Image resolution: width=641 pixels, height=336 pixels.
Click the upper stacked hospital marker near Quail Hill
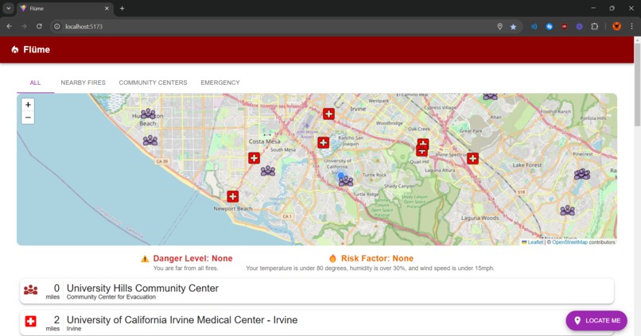(x=423, y=143)
